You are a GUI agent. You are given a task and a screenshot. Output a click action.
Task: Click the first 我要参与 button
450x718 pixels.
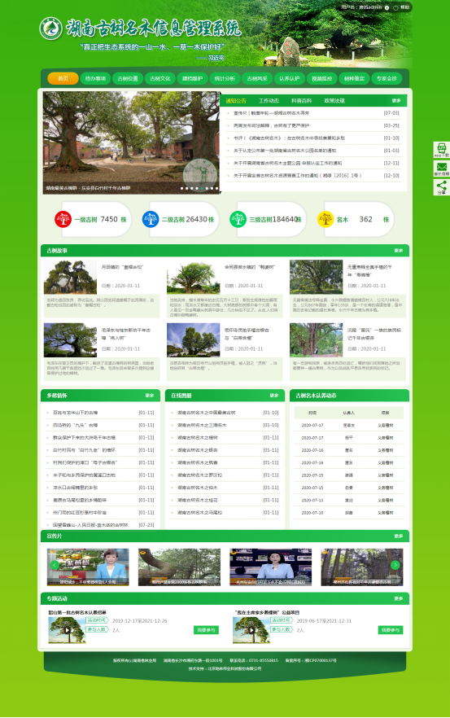coord(206,630)
